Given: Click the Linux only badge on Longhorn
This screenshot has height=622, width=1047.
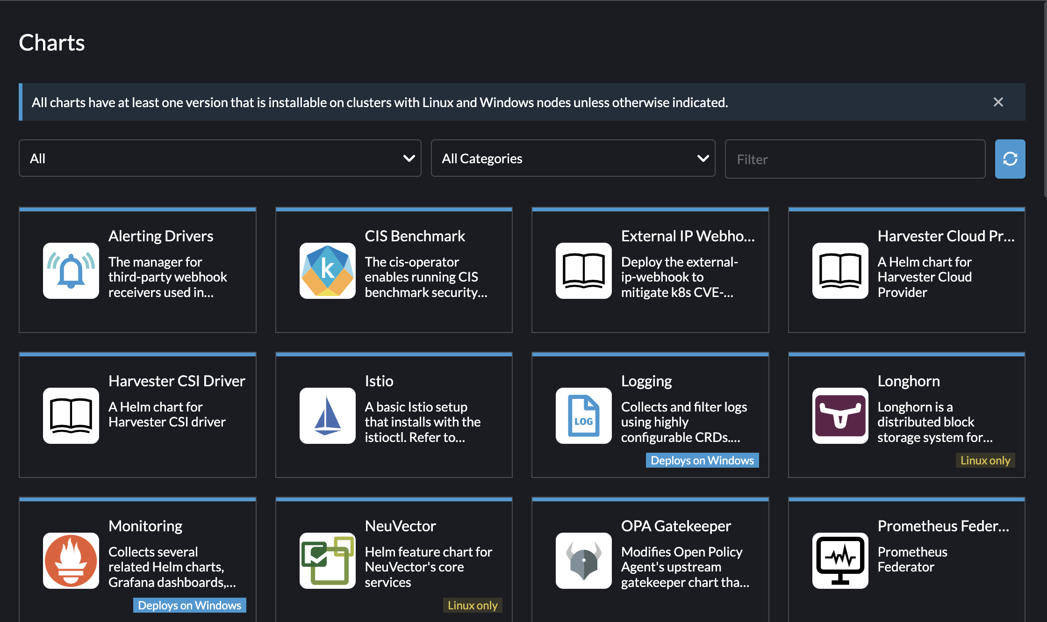Looking at the screenshot, I should point(985,460).
